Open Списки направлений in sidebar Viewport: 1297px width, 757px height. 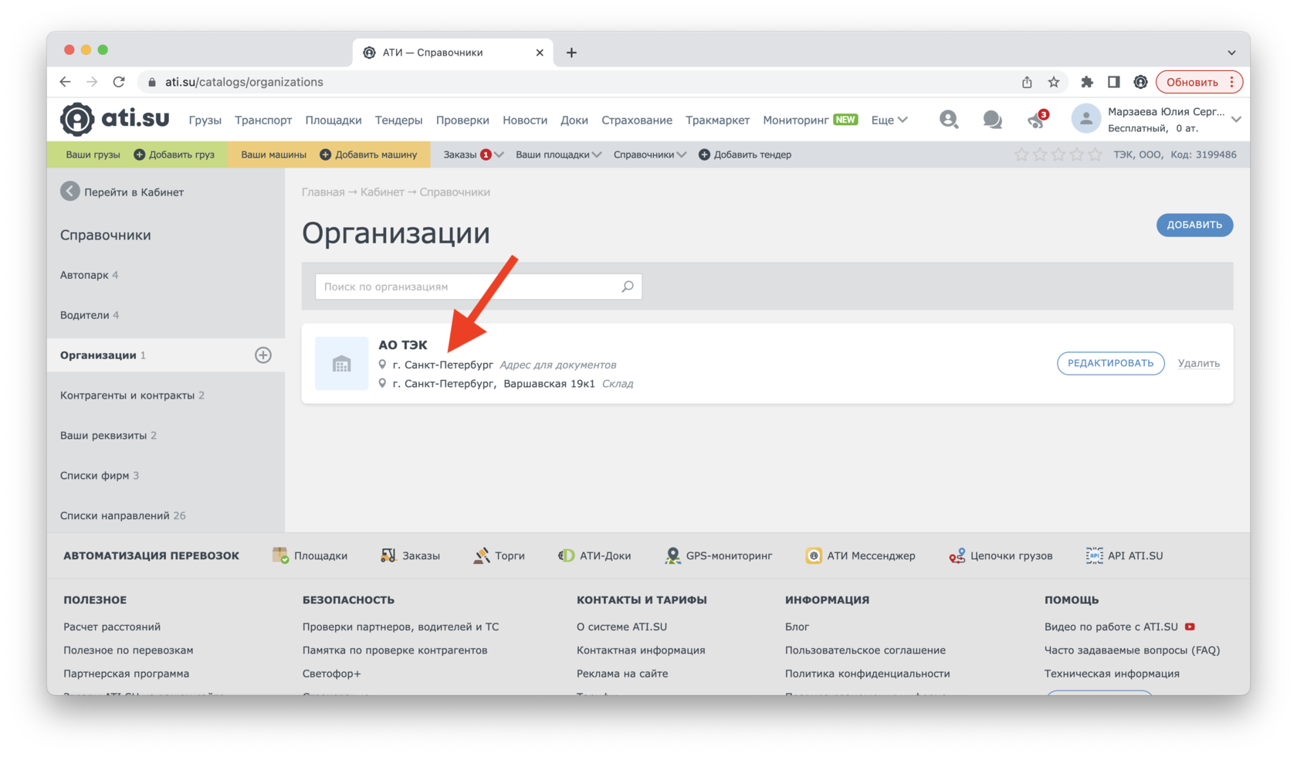coord(123,516)
